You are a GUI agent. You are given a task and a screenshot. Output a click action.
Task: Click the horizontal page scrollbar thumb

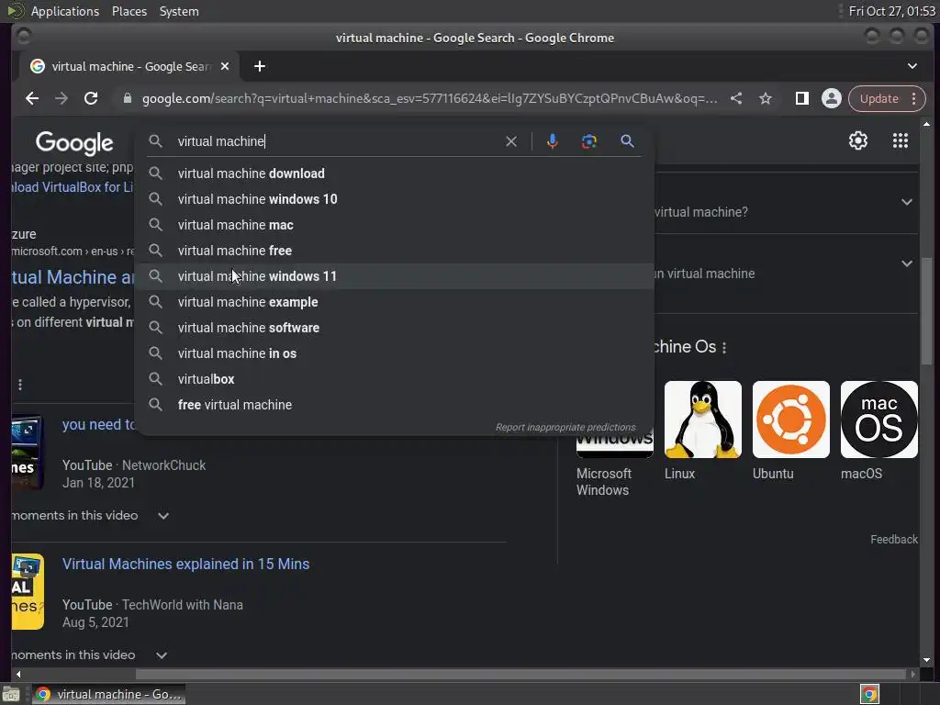pos(520,675)
